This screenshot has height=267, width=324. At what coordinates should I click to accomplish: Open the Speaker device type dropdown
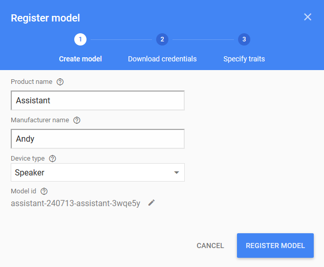pos(98,172)
